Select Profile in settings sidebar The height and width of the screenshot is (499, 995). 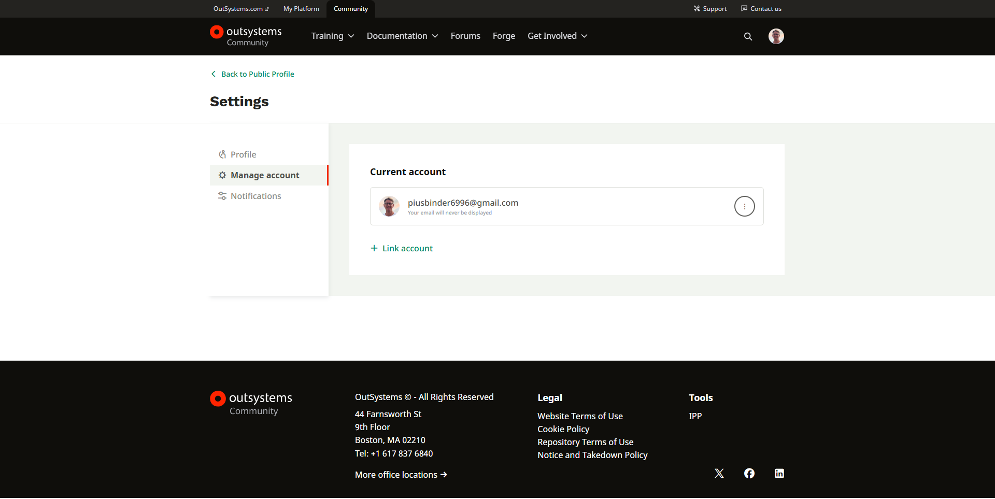pyautogui.click(x=243, y=154)
